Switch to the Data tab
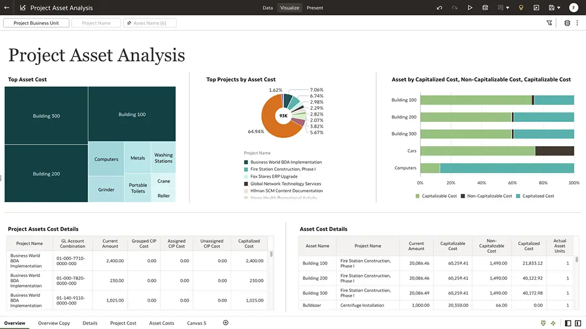The image size is (586, 329). point(267,8)
